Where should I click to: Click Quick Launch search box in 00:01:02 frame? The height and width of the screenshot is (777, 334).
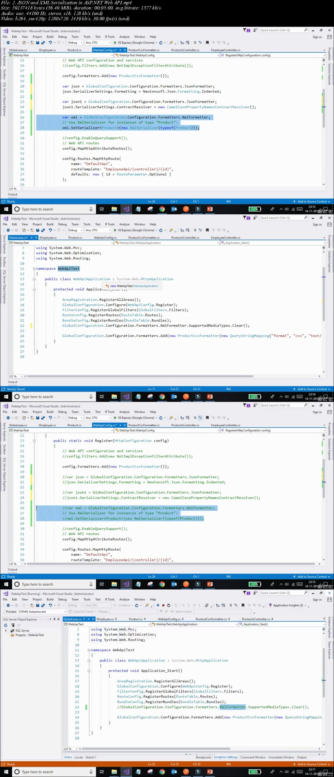(x=284, y=30)
